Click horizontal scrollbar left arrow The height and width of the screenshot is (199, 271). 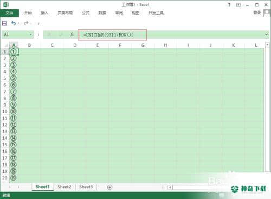[x=170, y=187]
